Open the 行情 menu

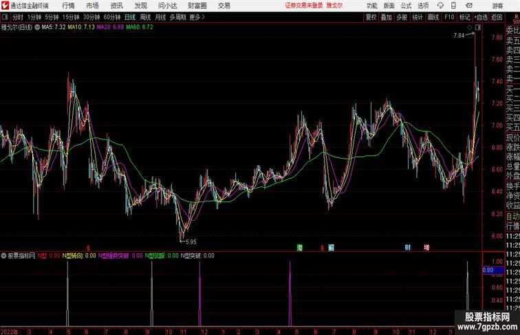[68, 6]
